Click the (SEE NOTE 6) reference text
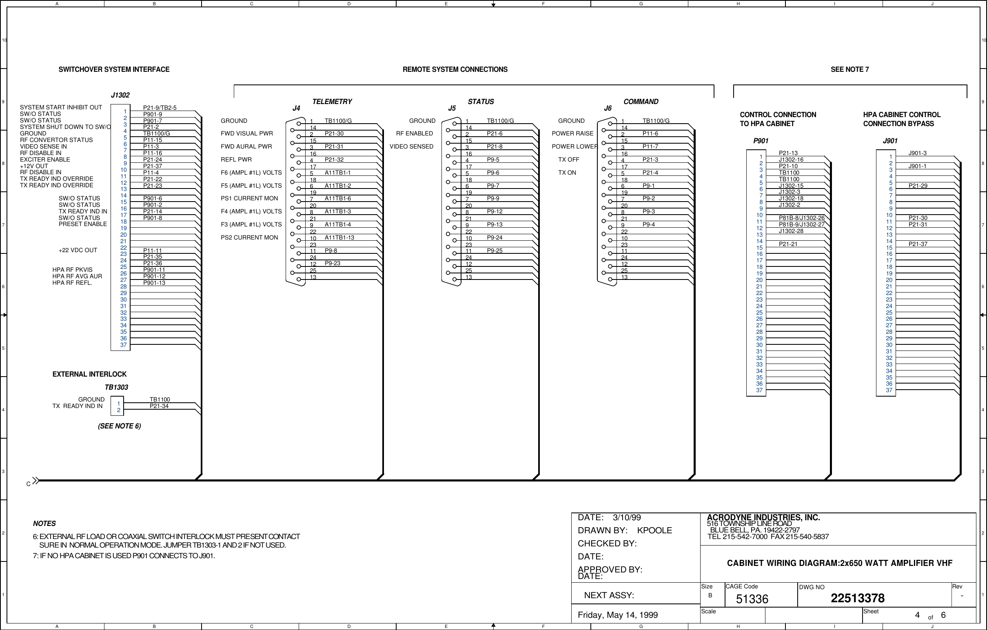 click(x=119, y=426)
